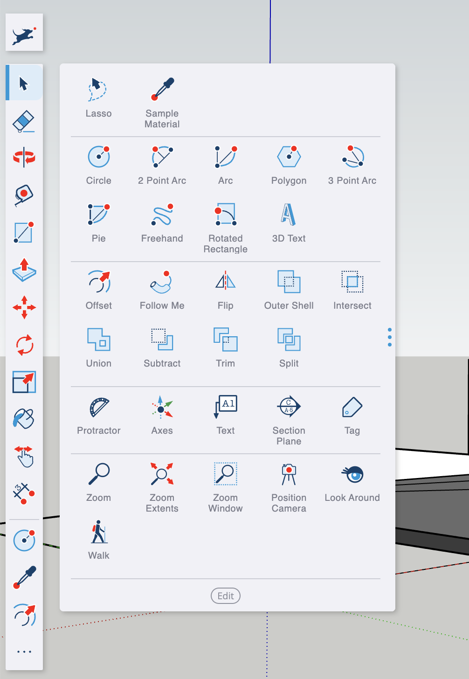Select the 3D Text tool
469x679 pixels.
click(x=289, y=223)
